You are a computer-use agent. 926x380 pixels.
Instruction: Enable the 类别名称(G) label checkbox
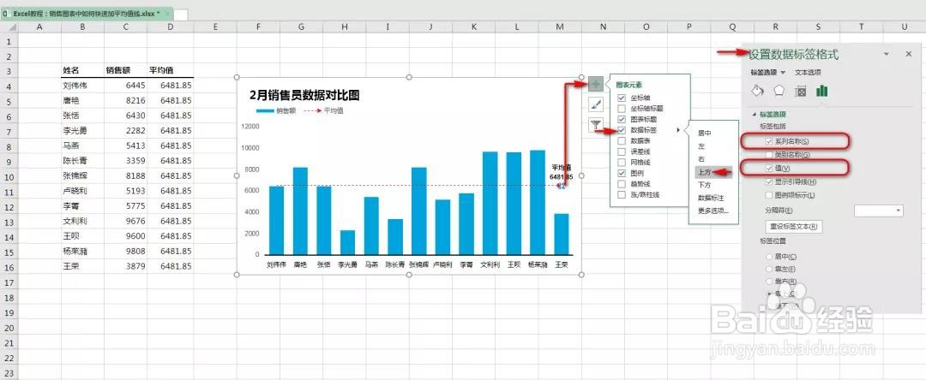coord(768,155)
